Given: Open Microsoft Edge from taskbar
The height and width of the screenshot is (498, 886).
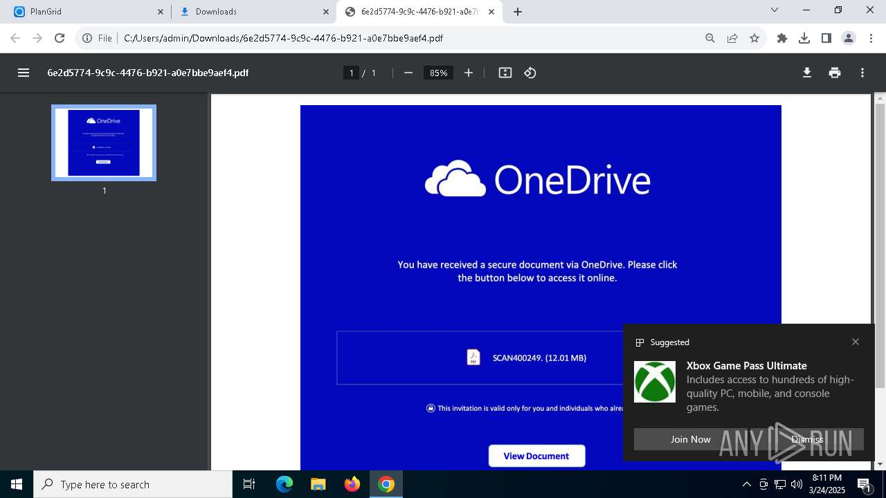Looking at the screenshot, I should pyautogui.click(x=284, y=484).
